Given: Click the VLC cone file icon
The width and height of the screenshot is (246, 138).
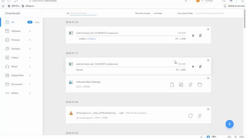Looking at the screenshot, I should tap(71, 113).
